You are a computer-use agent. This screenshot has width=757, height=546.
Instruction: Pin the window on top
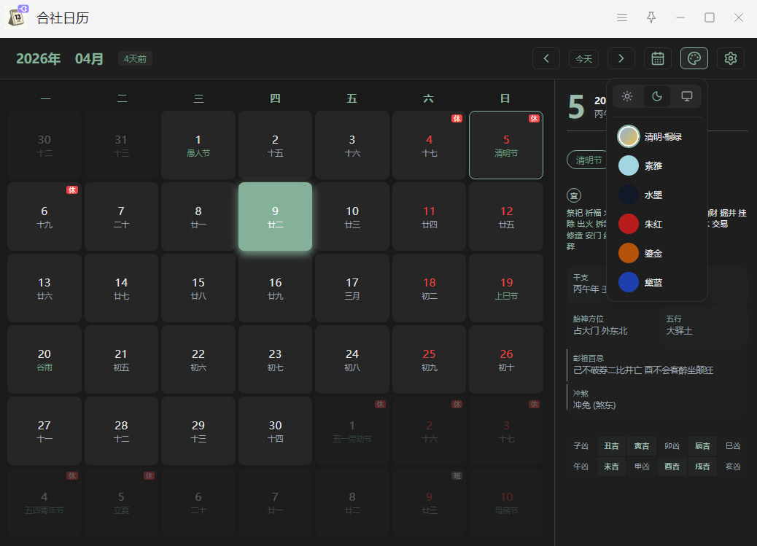(651, 18)
